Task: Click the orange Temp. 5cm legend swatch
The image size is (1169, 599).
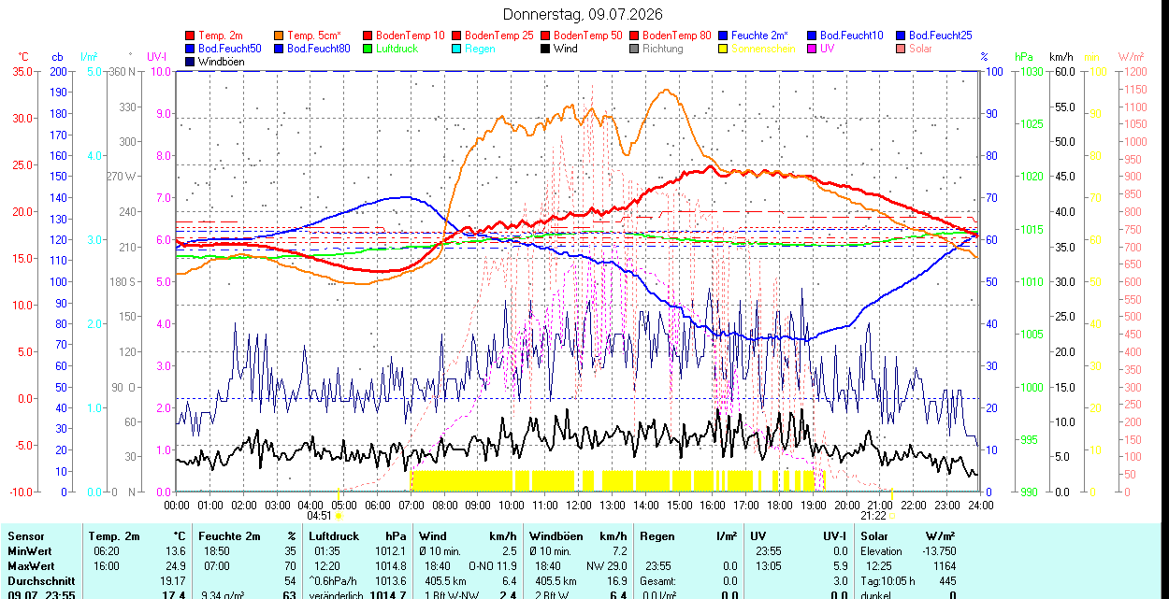Action: coord(280,36)
